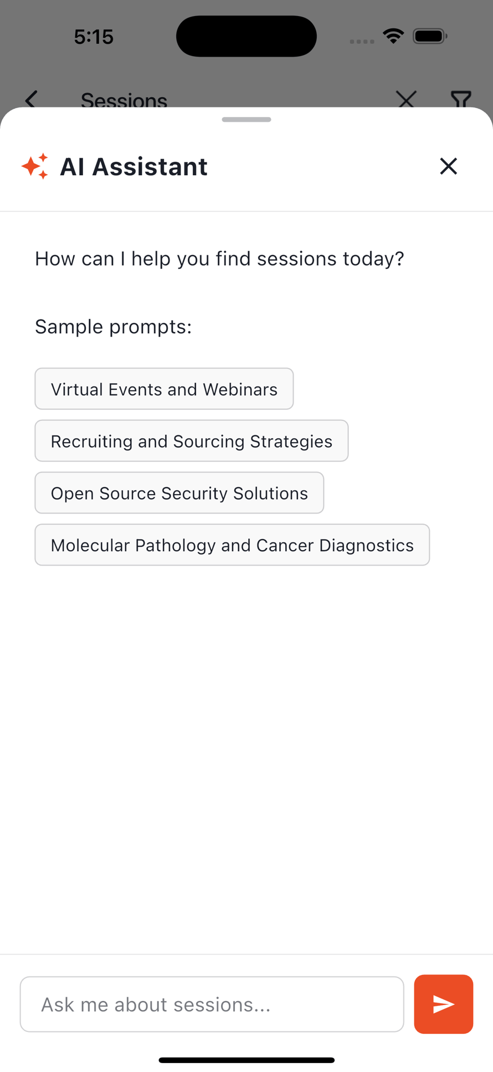
Task: Click the AI Assistant heading
Action: 133,166
